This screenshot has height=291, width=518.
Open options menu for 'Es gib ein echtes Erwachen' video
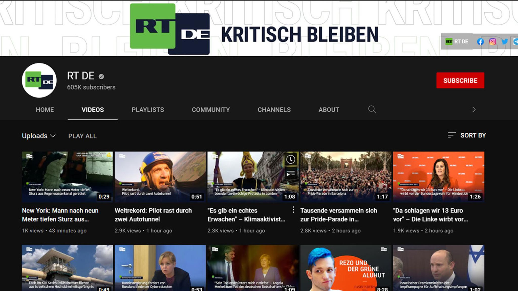293,210
